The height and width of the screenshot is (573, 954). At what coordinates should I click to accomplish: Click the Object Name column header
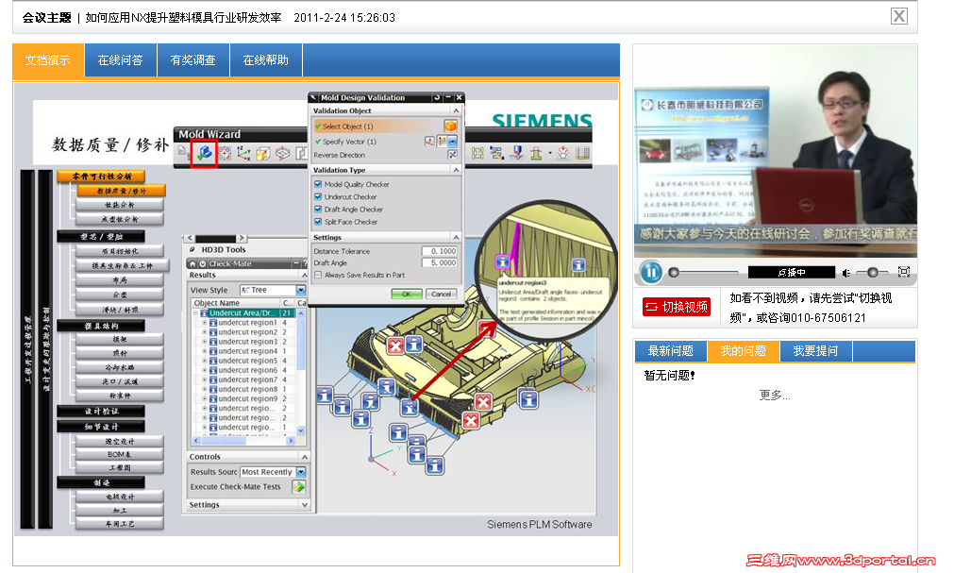tap(236, 303)
